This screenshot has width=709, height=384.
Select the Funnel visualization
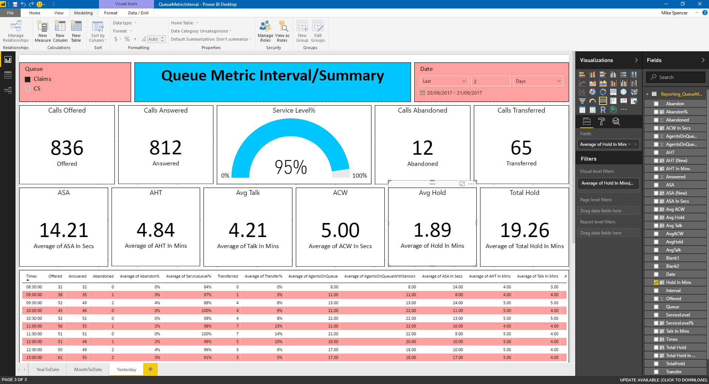coord(582,100)
